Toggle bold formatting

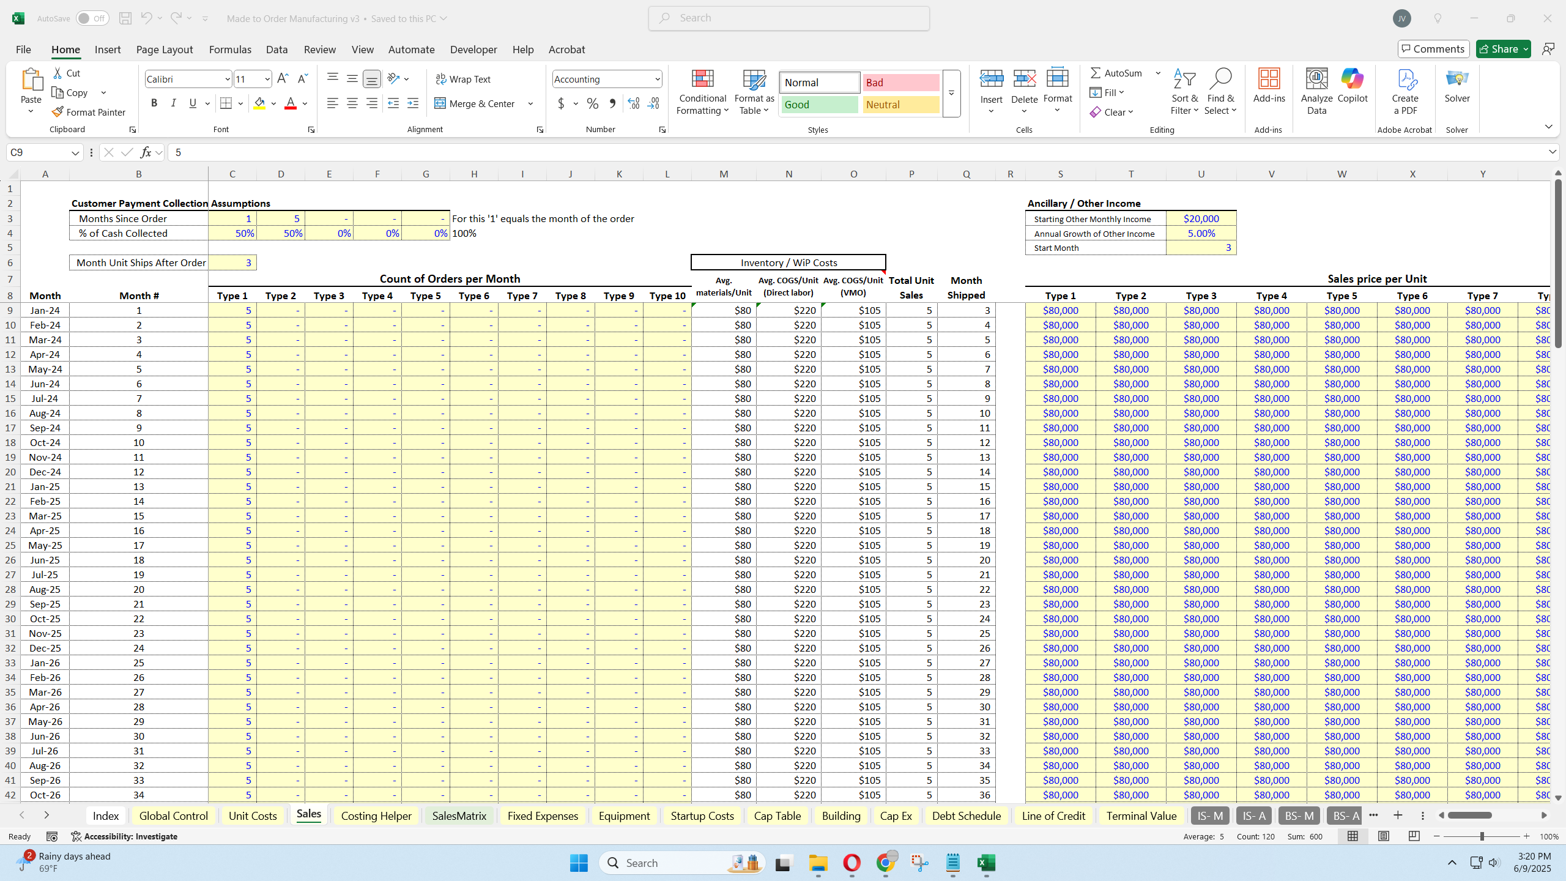pyautogui.click(x=154, y=103)
